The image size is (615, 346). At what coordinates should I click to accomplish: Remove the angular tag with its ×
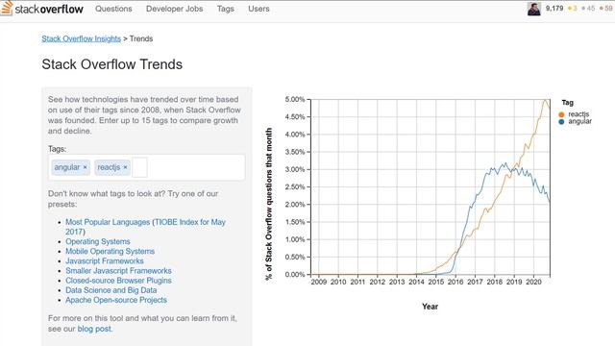(86, 167)
